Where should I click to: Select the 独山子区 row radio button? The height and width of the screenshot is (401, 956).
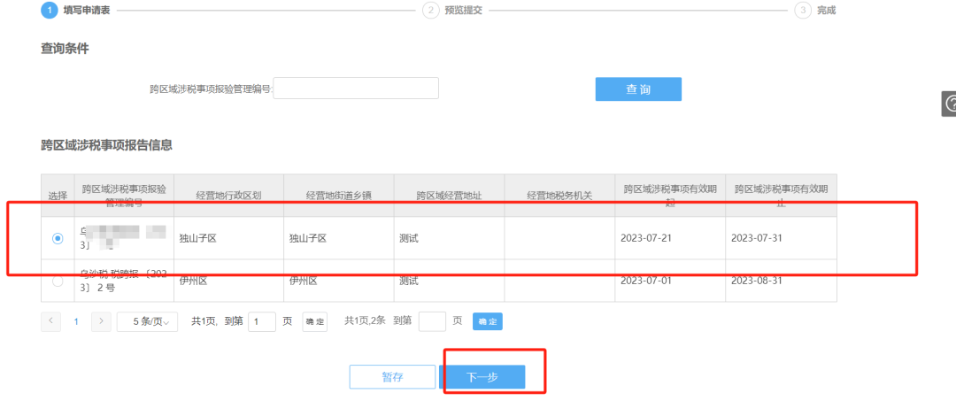pyautogui.click(x=58, y=239)
